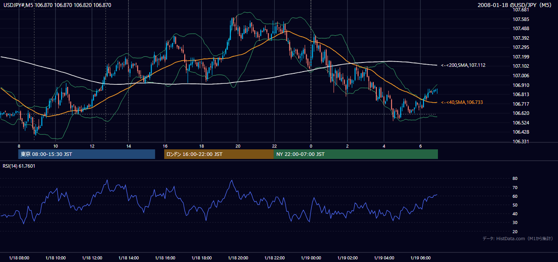Select the ロンドン 16:00-22:00 JST session bar
The height and width of the screenshot is (262, 558).
(x=219, y=154)
